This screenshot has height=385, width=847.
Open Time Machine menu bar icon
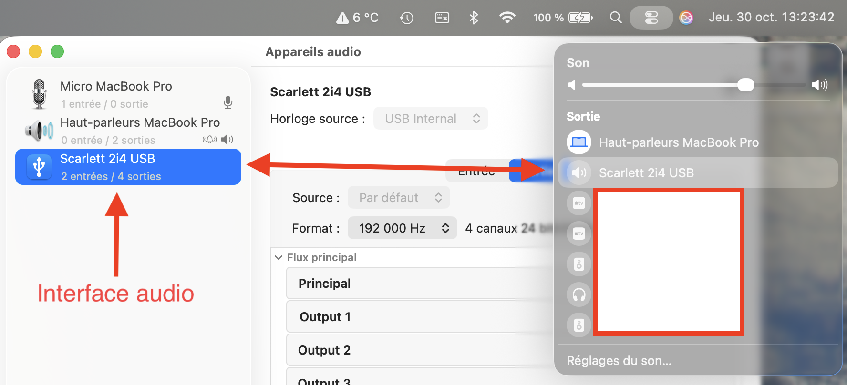coord(406,18)
